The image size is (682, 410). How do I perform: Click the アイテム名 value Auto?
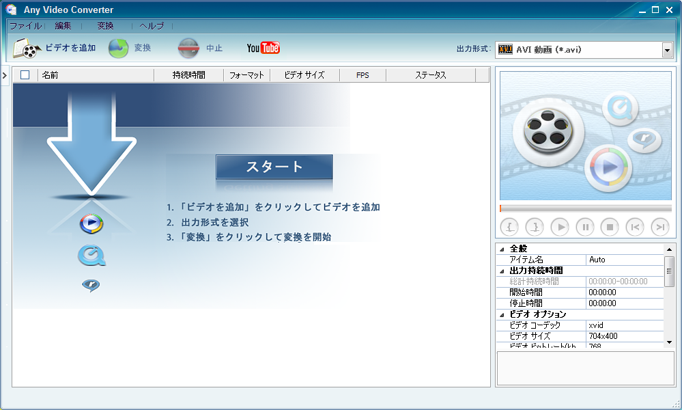click(625, 260)
